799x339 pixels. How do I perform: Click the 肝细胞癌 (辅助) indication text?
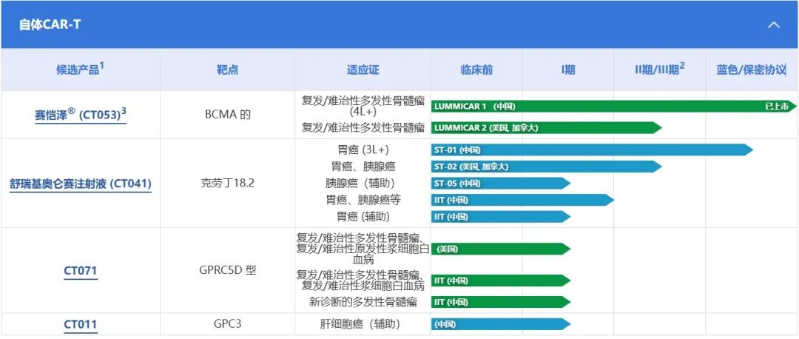pos(363,324)
